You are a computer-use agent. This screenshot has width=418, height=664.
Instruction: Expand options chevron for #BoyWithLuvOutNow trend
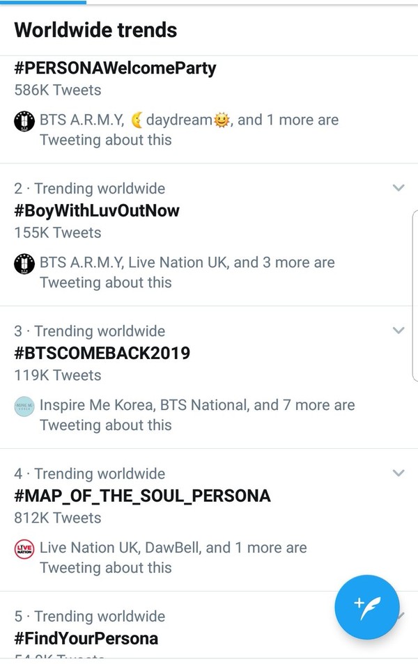click(x=398, y=188)
